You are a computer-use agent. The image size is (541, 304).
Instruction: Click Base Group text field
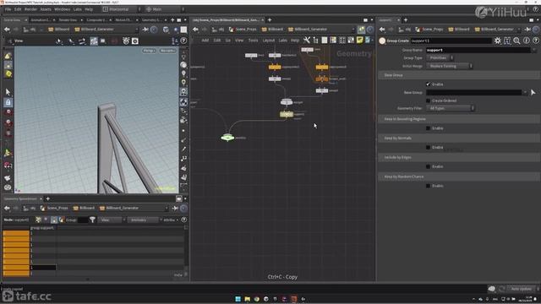pyautogui.click(x=474, y=92)
